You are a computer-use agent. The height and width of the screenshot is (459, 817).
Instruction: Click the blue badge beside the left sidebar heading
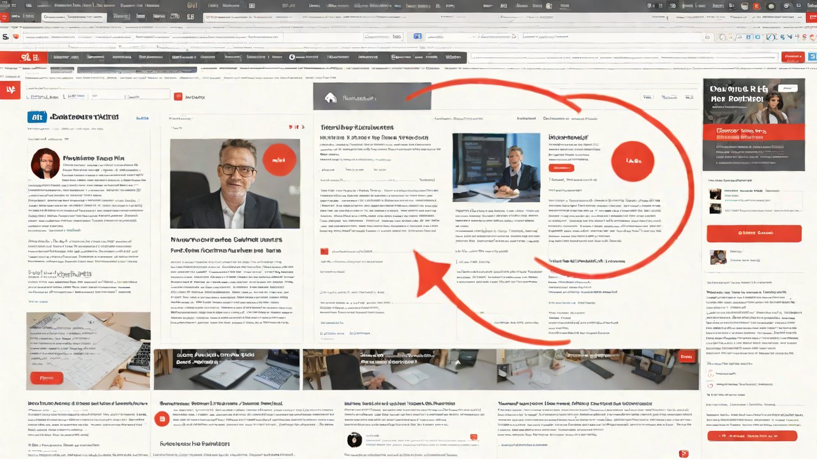(37, 117)
